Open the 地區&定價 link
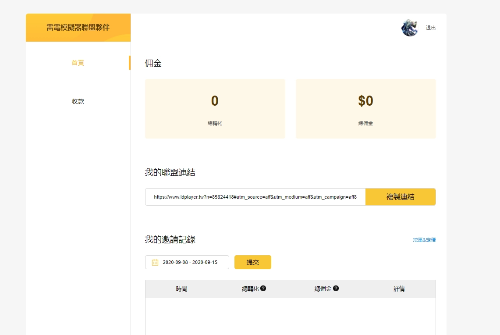 pos(423,240)
